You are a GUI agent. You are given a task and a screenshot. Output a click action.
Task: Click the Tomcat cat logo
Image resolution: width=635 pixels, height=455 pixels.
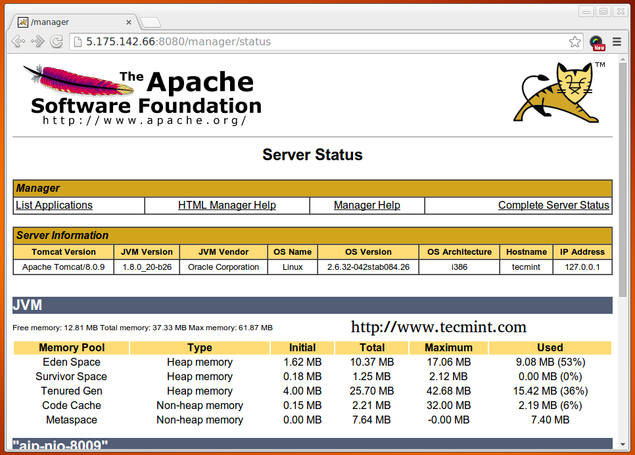[559, 93]
